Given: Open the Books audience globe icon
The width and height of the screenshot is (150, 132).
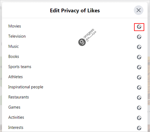Looking at the screenshot, I should point(139,57).
